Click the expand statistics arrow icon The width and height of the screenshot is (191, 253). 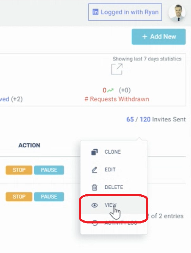[x=117, y=69]
